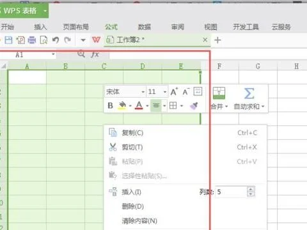
Task: Click the formula bar zoom icon
Action: (x=81, y=54)
